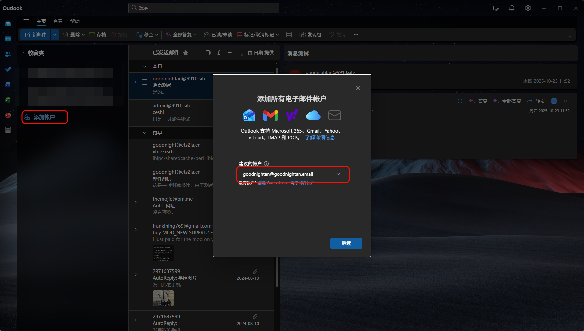The width and height of the screenshot is (584, 331).
Task: Toggle favorite star for 已发送邮件 folder
Action: [186, 53]
